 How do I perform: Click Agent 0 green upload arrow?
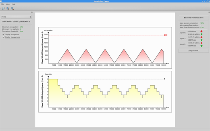tap(201, 34)
